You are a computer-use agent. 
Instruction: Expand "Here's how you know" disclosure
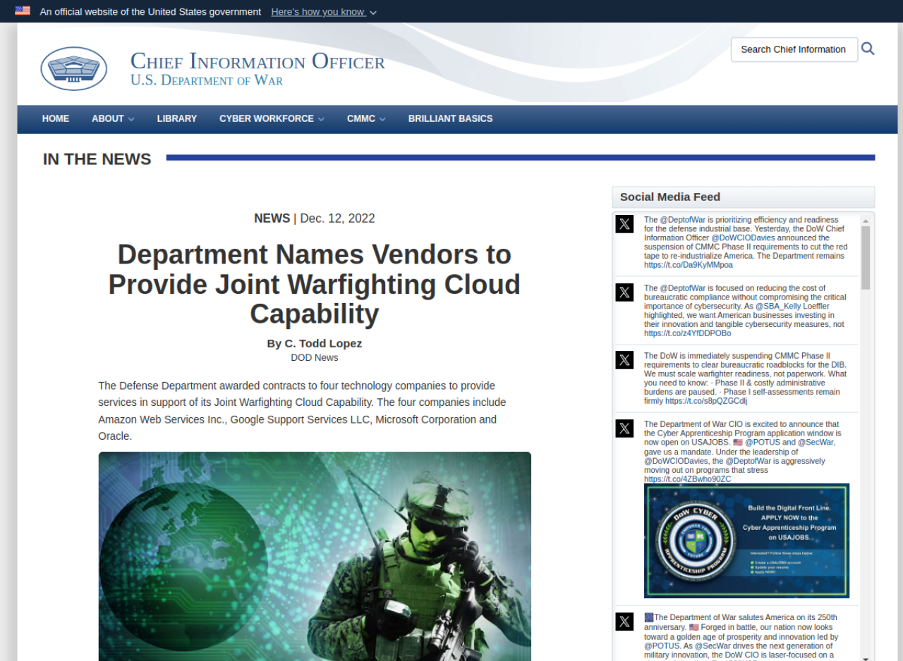pos(324,12)
